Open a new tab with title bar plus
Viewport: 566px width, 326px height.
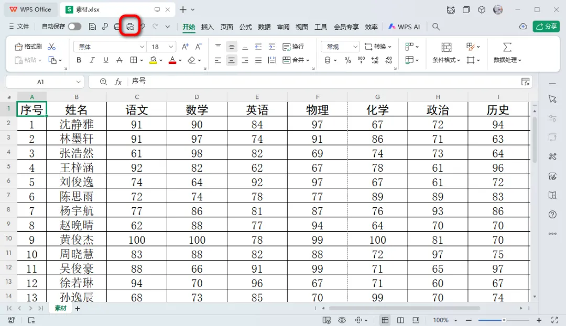(x=183, y=10)
